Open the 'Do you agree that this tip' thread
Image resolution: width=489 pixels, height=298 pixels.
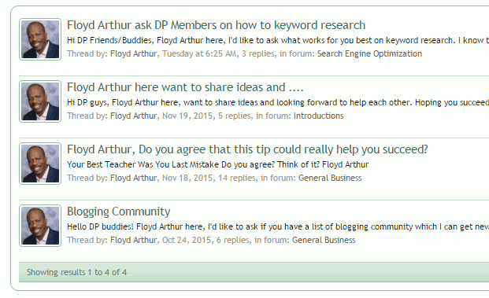click(247, 149)
